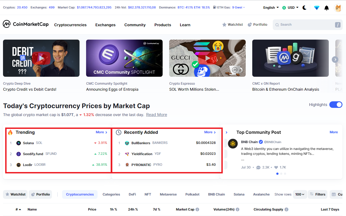
Task: Open Watchlist star in header
Action: 224,25
